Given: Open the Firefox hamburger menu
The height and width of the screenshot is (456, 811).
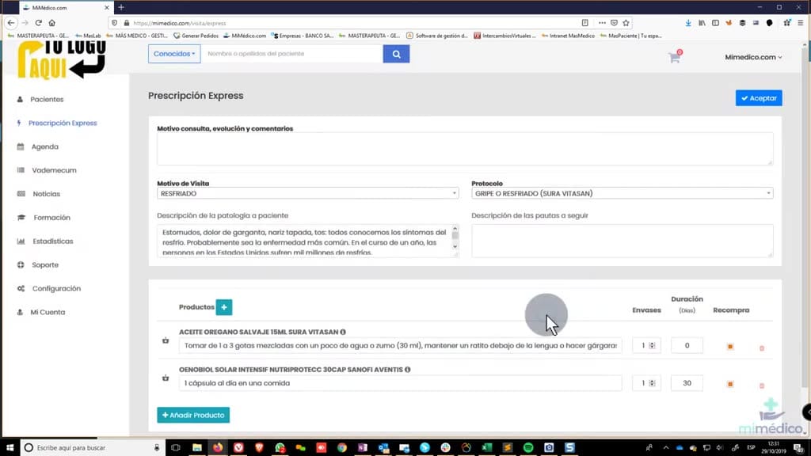Looking at the screenshot, I should click(x=800, y=23).
